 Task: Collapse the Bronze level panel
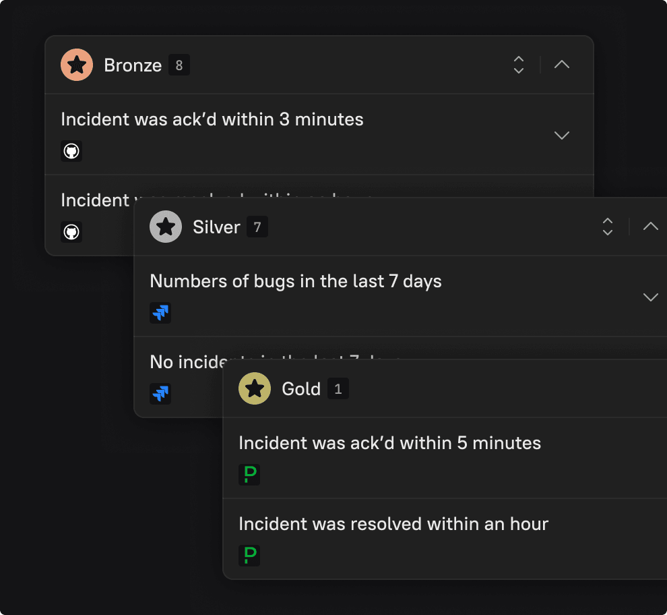coord(562,65)
